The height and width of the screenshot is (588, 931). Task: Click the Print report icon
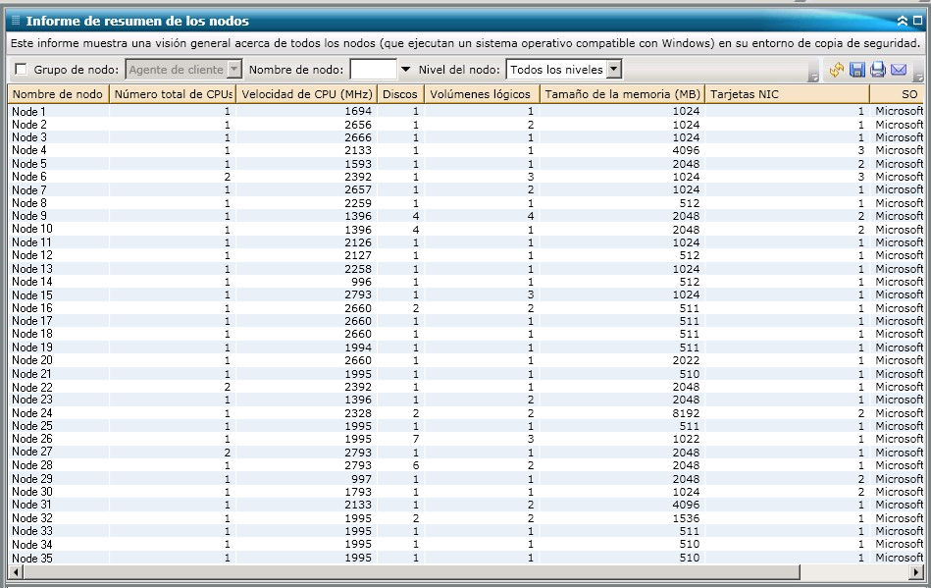[878, 70]
